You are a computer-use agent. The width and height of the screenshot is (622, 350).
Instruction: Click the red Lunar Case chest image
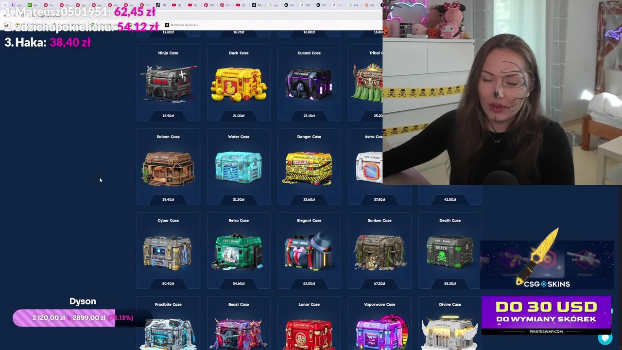pyautogui.click(x=309, y=334)
